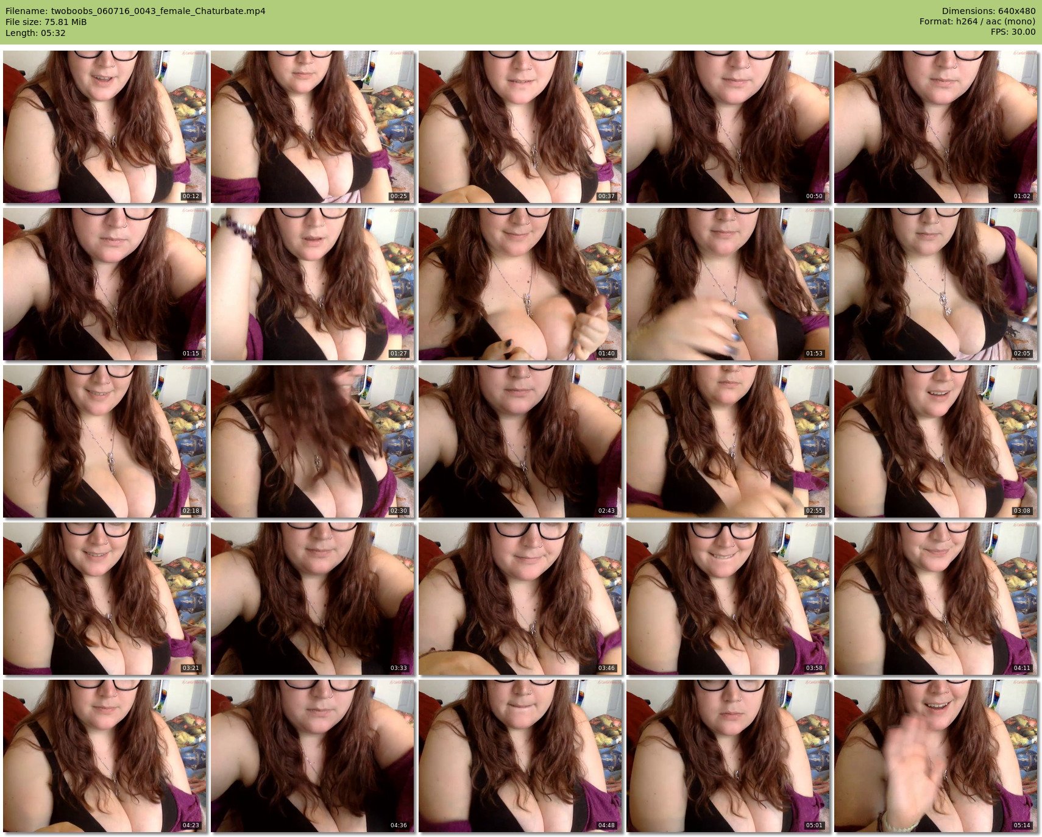
Task: Choose the thumbnail at 02:55
Action: [728, 441]
